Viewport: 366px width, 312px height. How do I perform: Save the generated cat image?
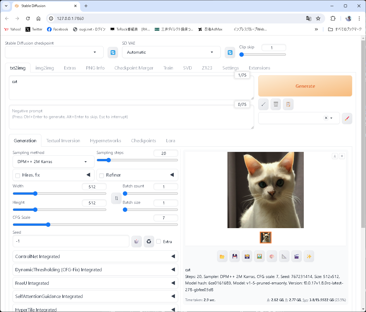[235, 256]
